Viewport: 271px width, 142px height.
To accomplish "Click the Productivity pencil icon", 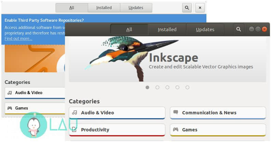I will (74, 129).
